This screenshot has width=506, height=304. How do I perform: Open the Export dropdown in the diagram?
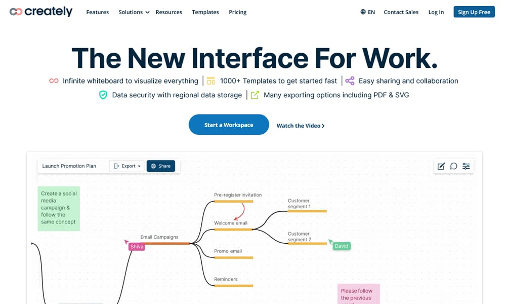[127, 166]
